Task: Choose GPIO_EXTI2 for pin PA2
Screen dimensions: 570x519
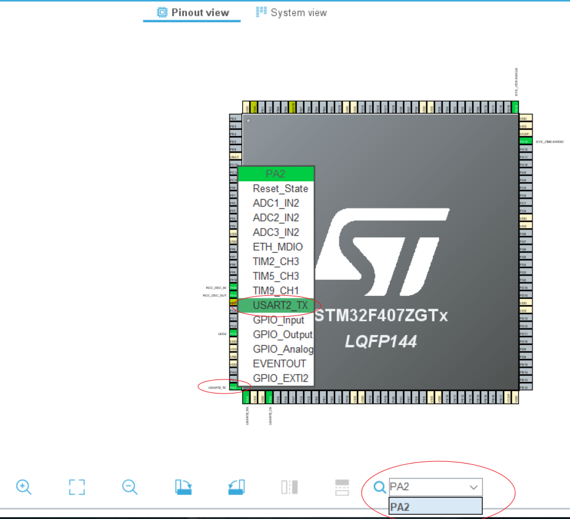Action: click(x=276, y=378)
